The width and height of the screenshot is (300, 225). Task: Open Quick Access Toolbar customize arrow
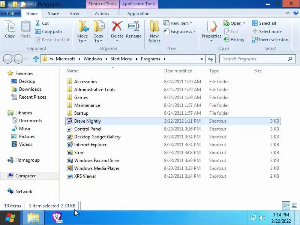31,4
